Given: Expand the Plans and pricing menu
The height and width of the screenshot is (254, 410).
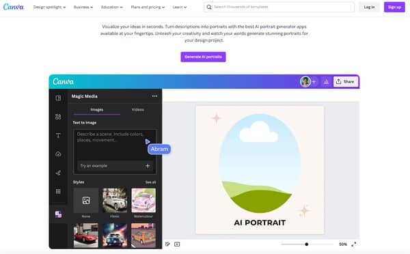Looking at the screenshot, I should pyautogui.click(x=148, y=7).
